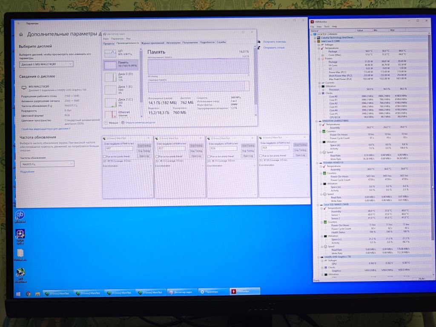Toggle low priority thread in first MemTest
436x327 pixels.
[105, 157]
